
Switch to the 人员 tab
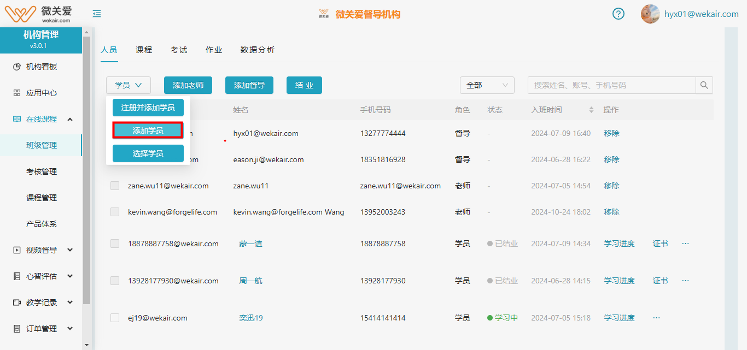tap(109, 50)
